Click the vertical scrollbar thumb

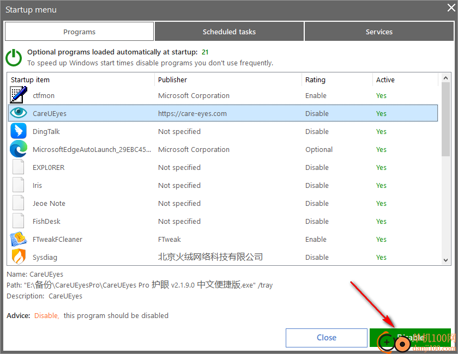coord(445,119)
